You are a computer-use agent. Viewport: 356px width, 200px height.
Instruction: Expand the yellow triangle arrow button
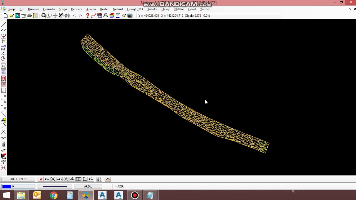coord(108,179)
